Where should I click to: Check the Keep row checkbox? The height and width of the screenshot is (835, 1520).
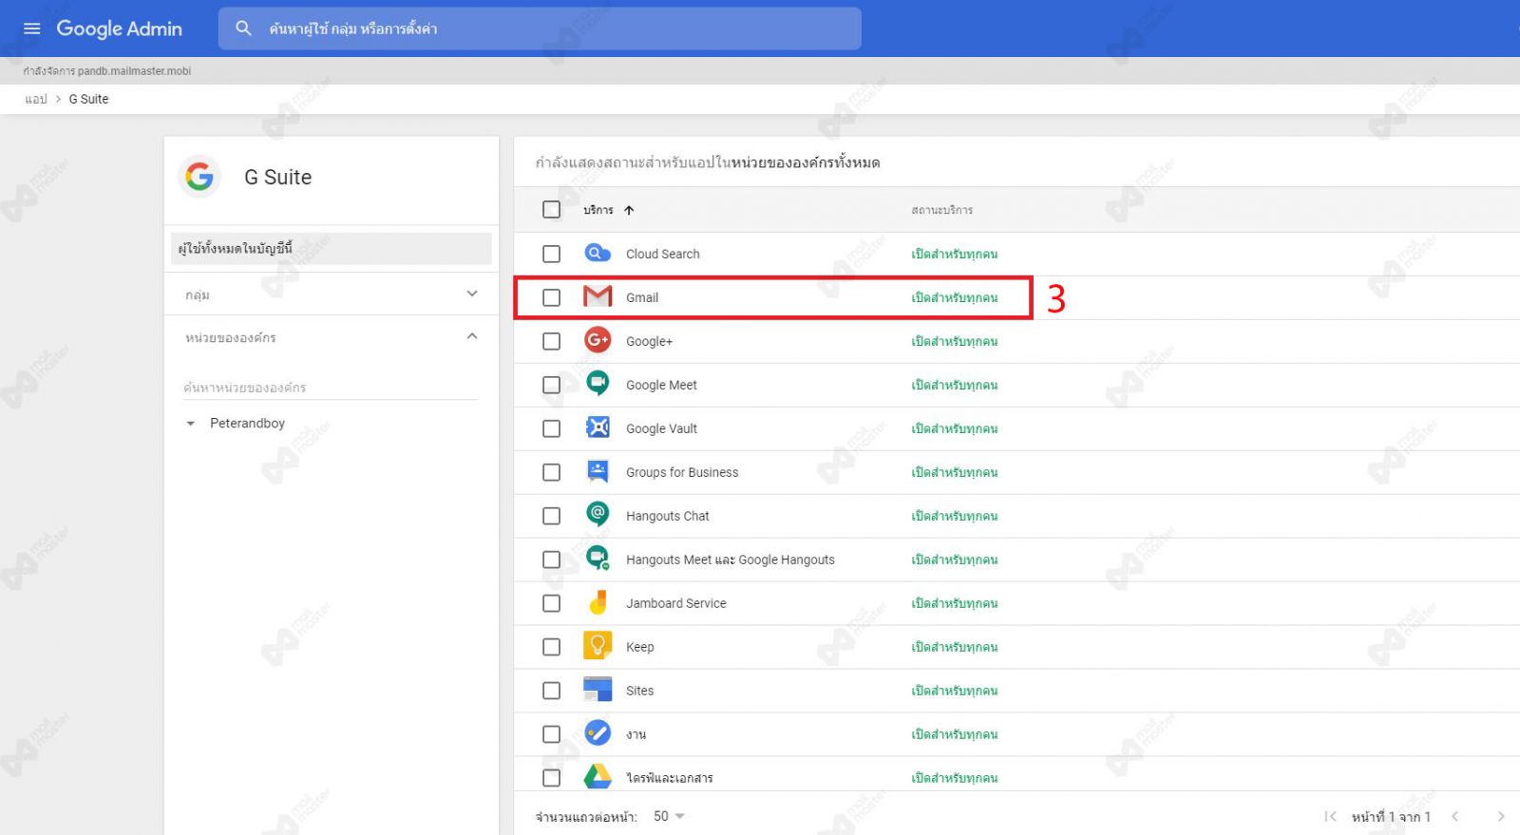551,647
